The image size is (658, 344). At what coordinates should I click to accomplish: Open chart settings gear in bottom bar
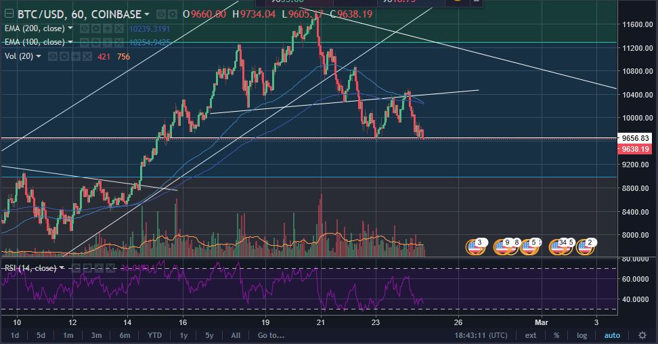click(x=642, y=335)
